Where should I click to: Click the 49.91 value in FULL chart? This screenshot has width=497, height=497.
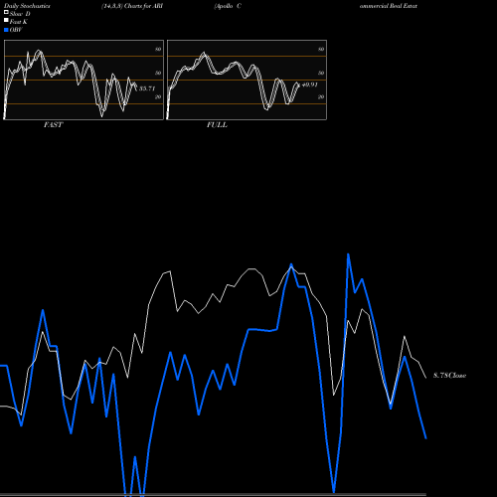pyautogui.click(x=309, y=84)
